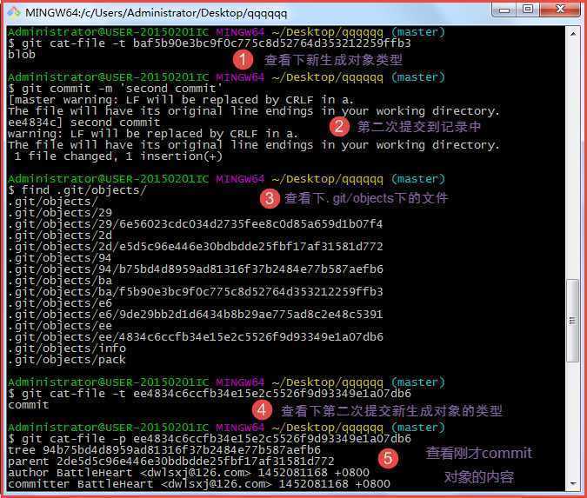Click the find output path .git/objects/ee/4834c6ccfb34e15e2c5526f9d93349e1a07db6
Viewport: 587px width, 498px height.
tap(195, 337)
